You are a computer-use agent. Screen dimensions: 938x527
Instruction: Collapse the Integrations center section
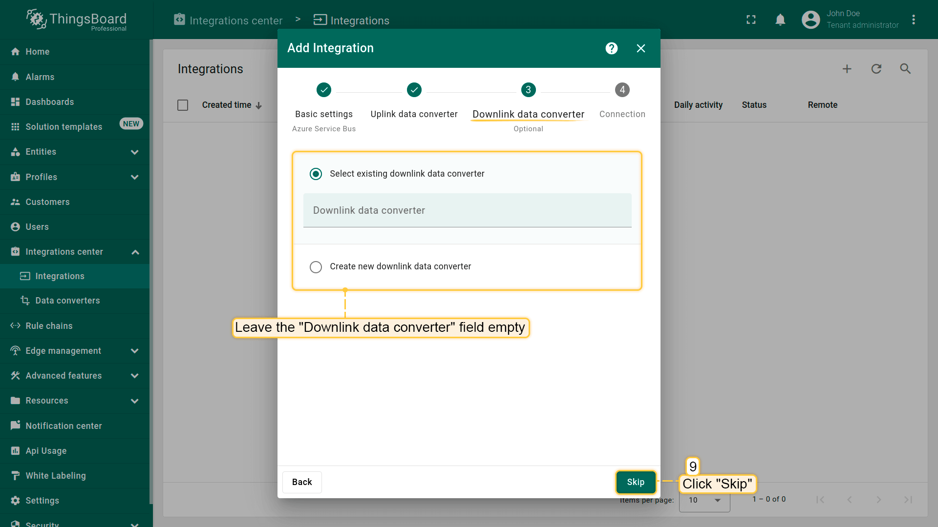point(135,252)
